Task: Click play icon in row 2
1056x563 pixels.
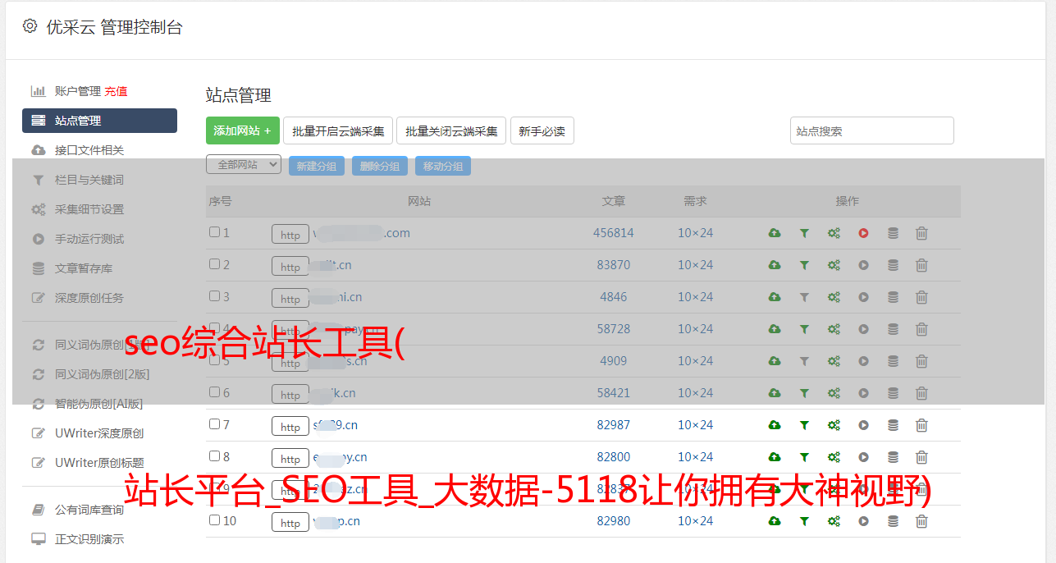Action: click(863, 265)
